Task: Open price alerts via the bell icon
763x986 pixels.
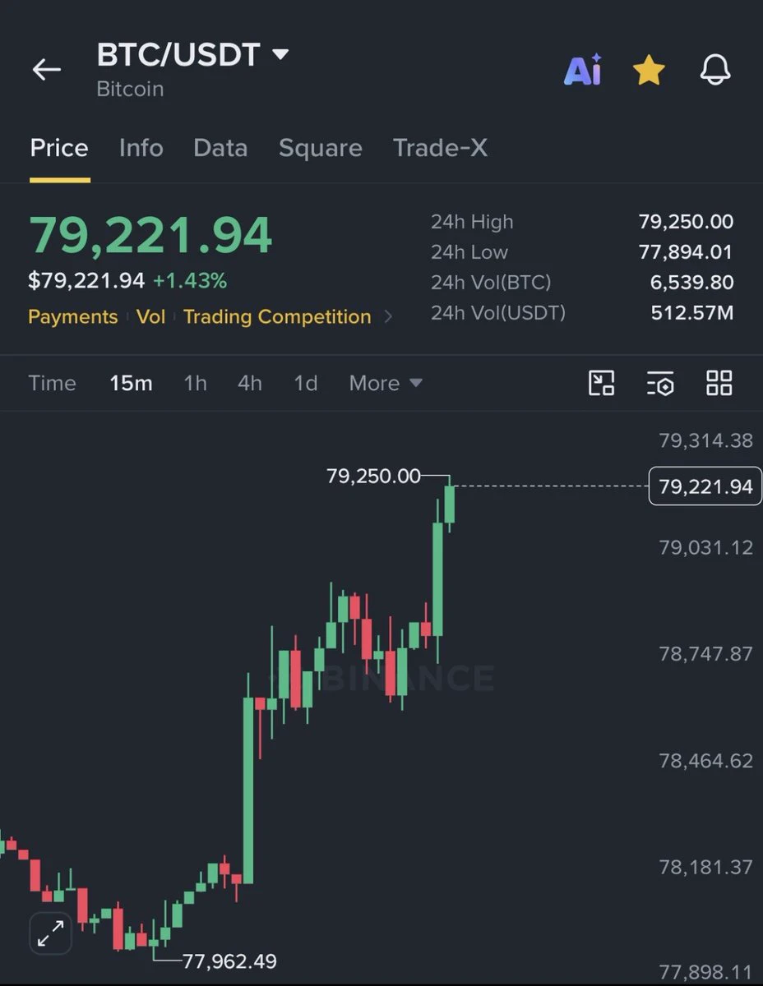Action: 715,70
